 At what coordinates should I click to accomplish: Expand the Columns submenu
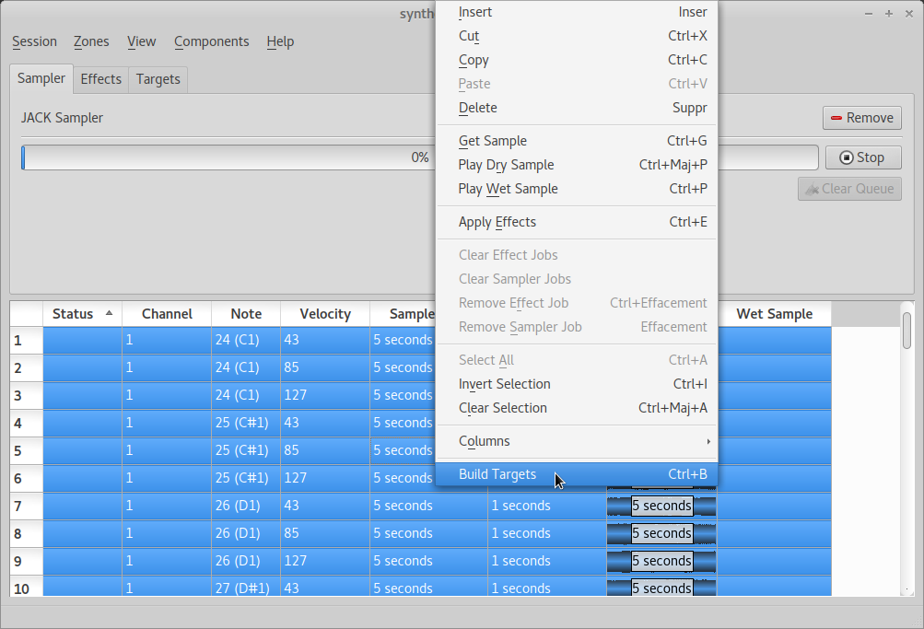[577, 441]
